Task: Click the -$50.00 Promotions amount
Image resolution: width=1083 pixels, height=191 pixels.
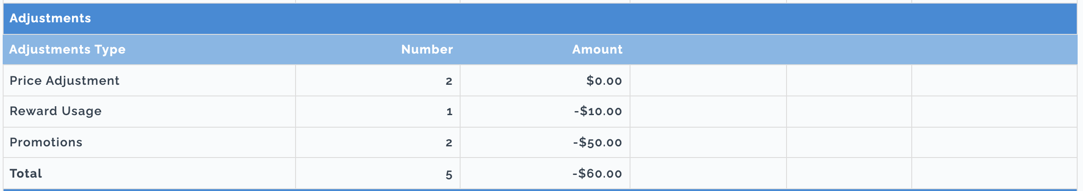Action: point(597,142)
